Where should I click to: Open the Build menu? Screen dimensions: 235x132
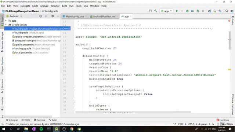coord(65,6)
